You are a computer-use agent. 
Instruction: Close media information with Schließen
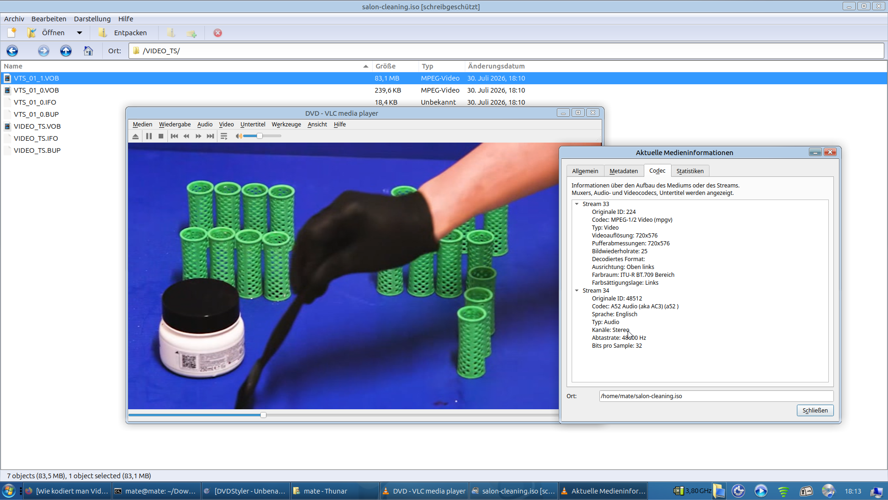(815, 411)
